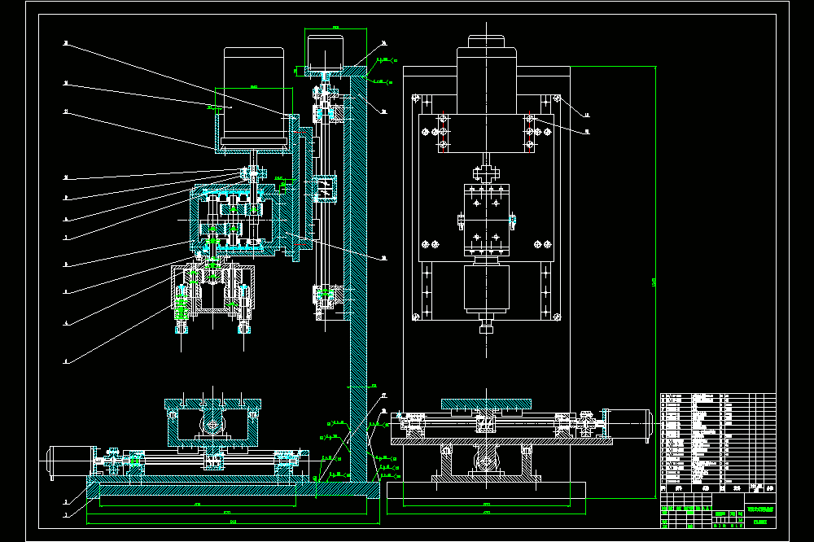Select the hatched base plate under the side view
814x542 pixels.
233,490
